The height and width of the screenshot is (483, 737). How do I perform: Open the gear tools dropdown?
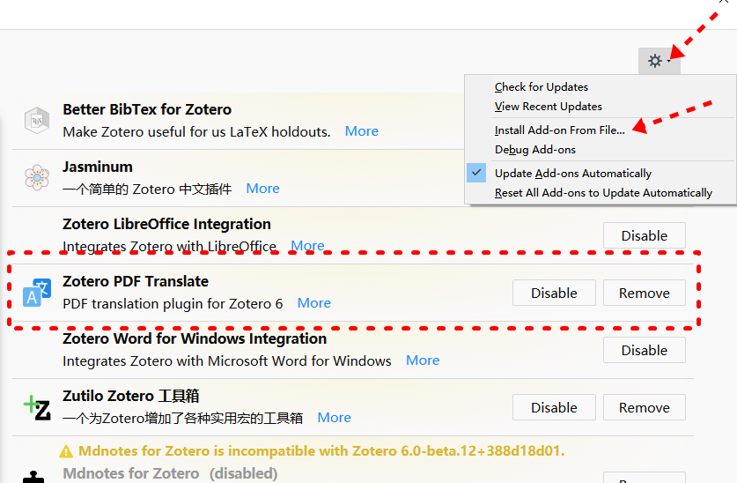[659, 61]
